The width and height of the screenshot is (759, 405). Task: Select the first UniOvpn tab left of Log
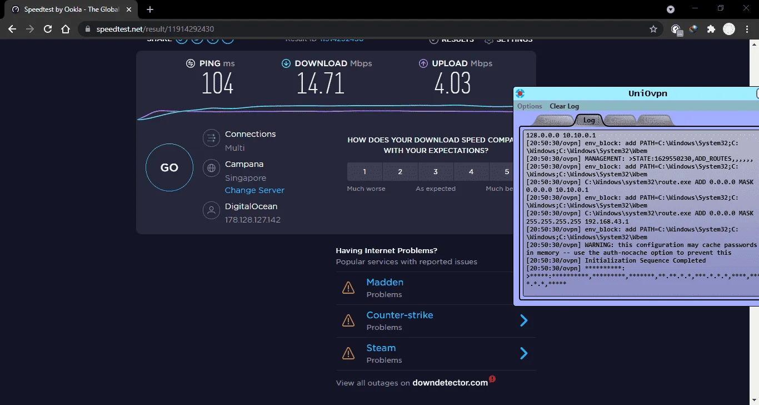coord(553,120)
